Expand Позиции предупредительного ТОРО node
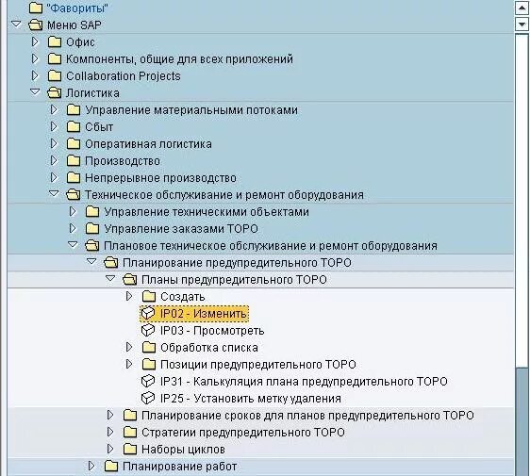This screenshot has height=476, width=530. point(129,364)
